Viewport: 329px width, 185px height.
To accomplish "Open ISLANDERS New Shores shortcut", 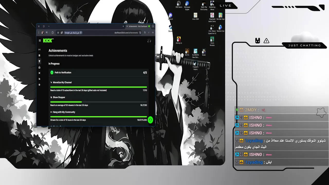I will coord(196,53).
